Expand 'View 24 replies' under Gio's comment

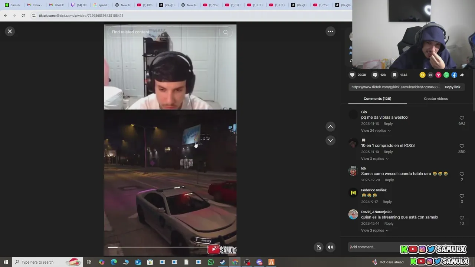(376, 131)
